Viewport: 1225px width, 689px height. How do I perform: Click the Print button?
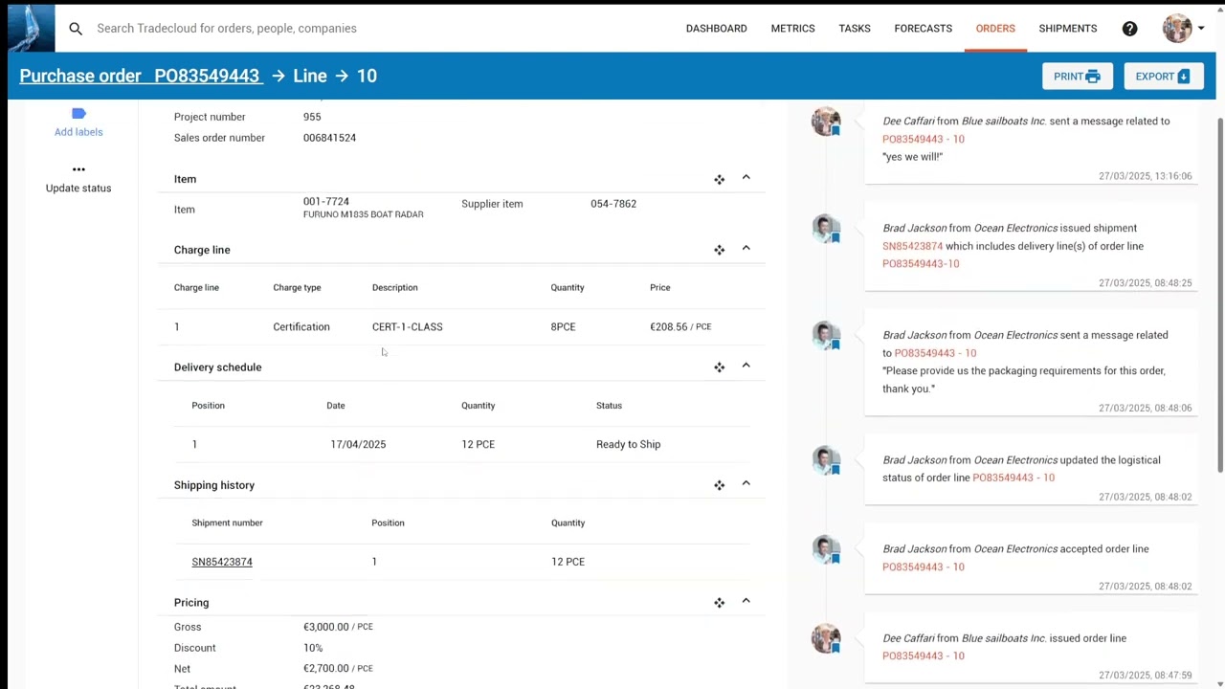pos(1078,77)
